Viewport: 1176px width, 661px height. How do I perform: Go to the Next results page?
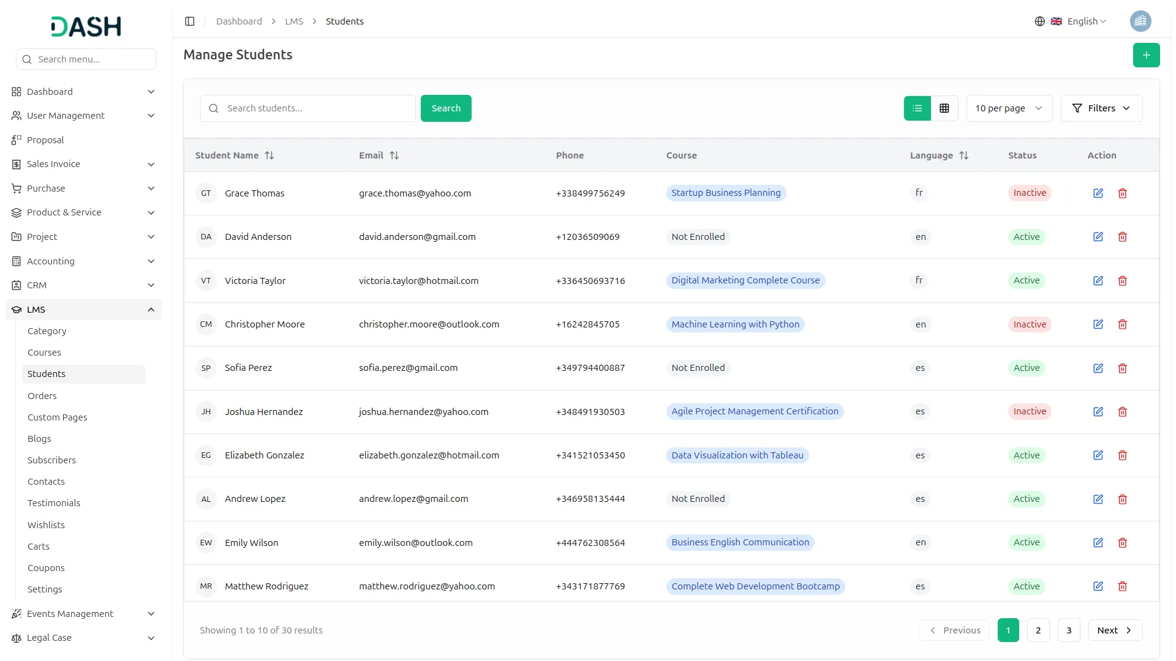pyautogui.click(x=1114, y=630)
